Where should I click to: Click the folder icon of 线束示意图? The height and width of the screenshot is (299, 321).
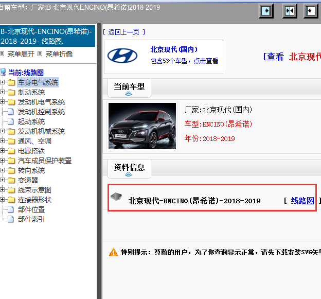click(x=11, y=190)
